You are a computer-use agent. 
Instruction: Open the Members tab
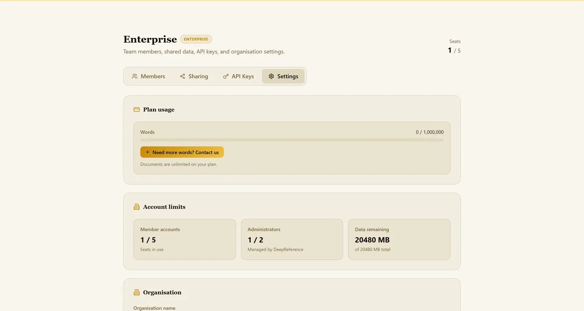tap(149, 76)
